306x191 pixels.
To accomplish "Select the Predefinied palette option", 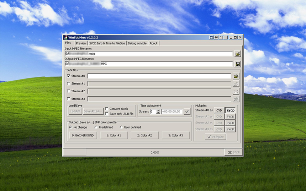I will pyautogui.click(x=96, y=127).
